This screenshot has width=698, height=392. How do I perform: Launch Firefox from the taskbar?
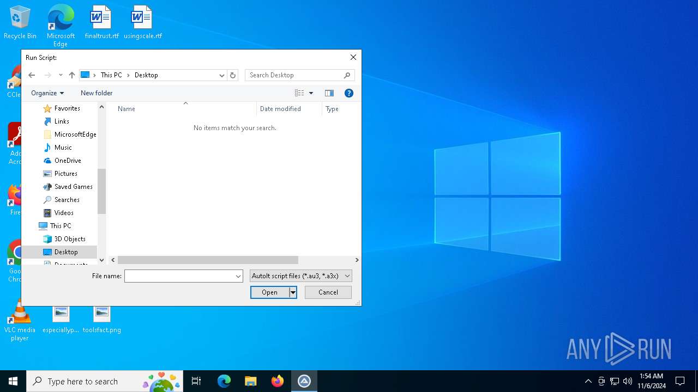(278, 381)
